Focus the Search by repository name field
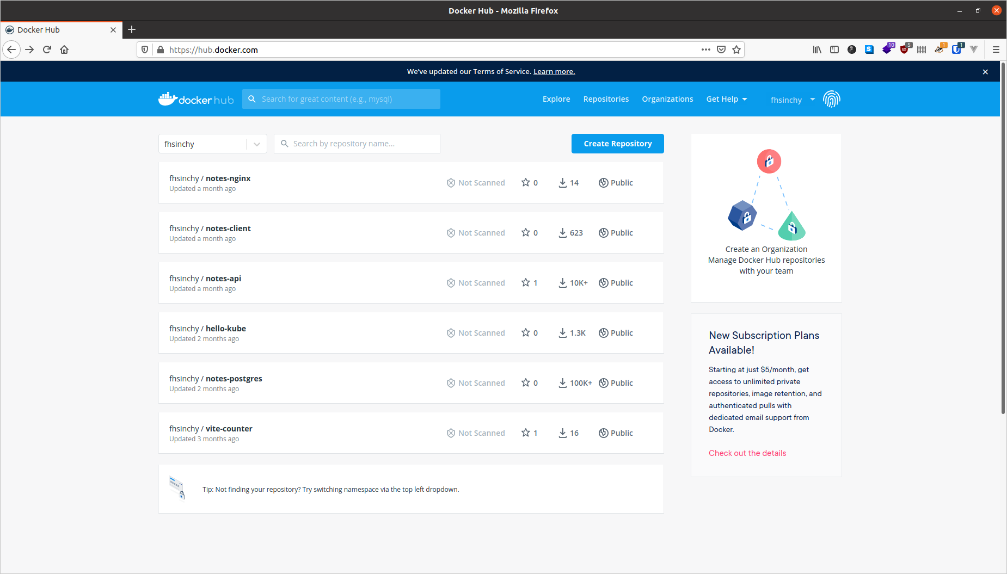Viewport: 1007px width, 574px height. 363,144
